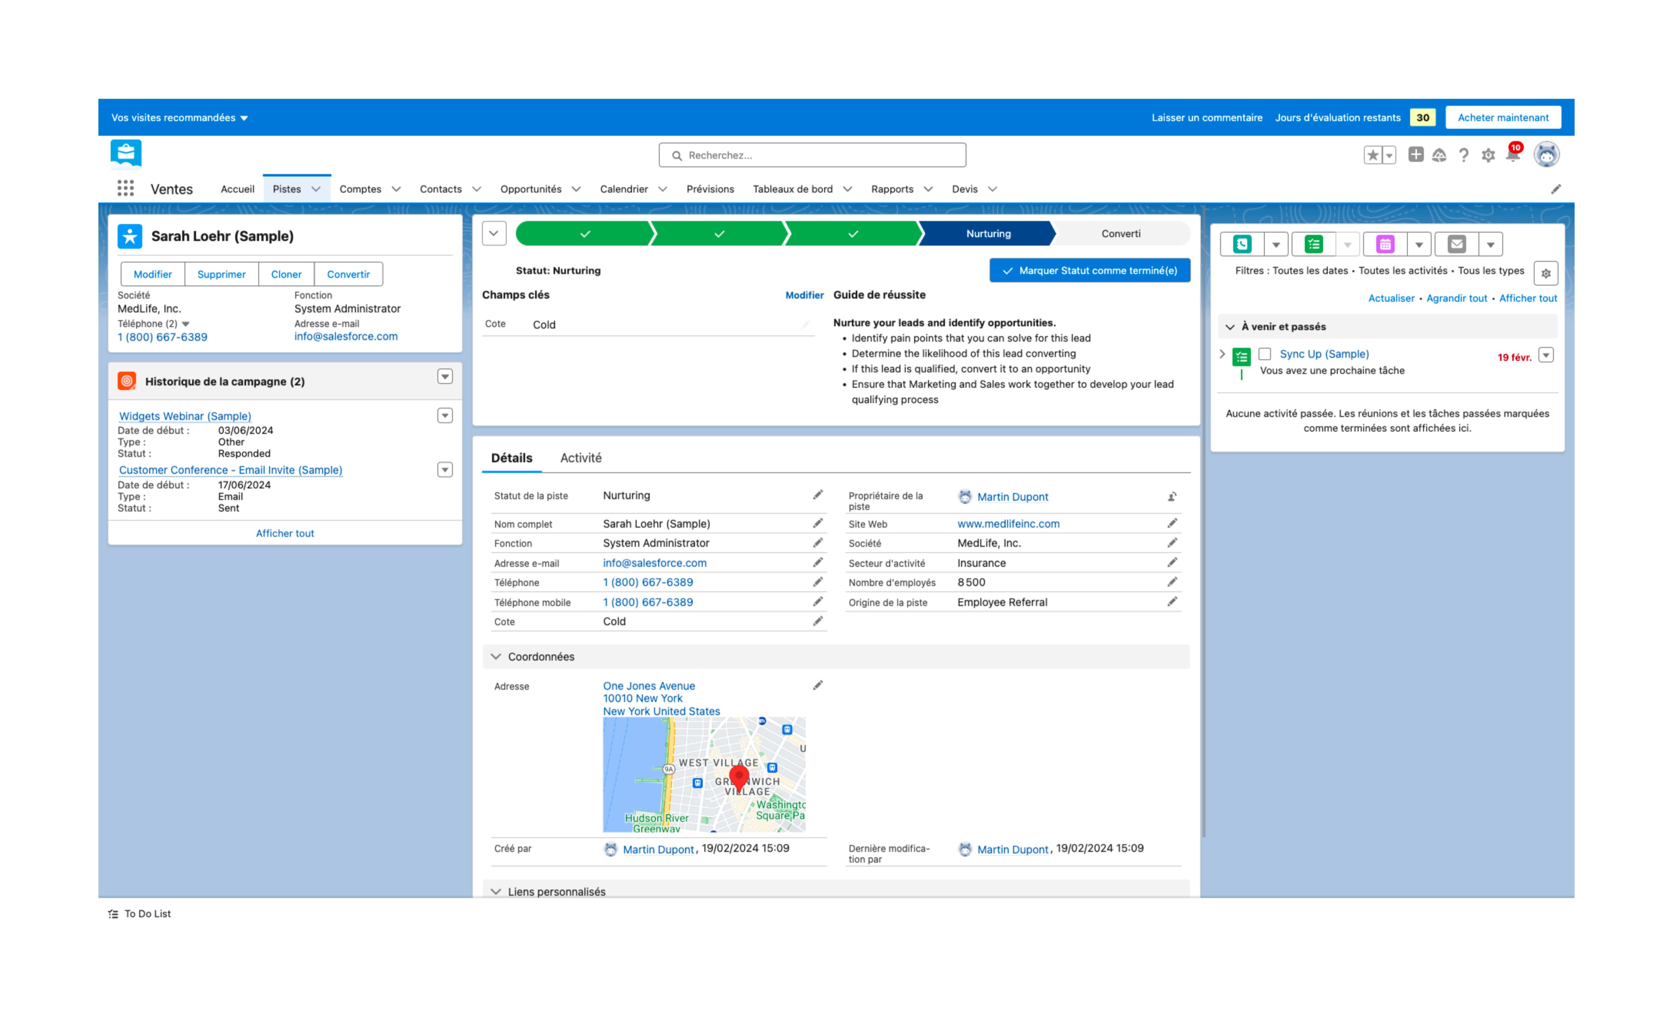Open the Pistes tab dropdown arrow

coord(316,189)
